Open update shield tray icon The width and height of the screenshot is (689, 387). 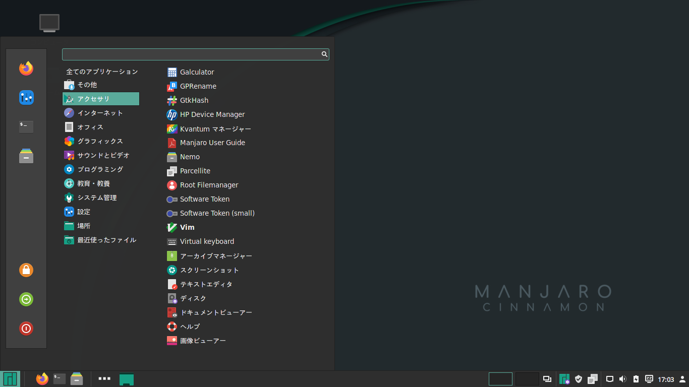(x=579, y=379)
